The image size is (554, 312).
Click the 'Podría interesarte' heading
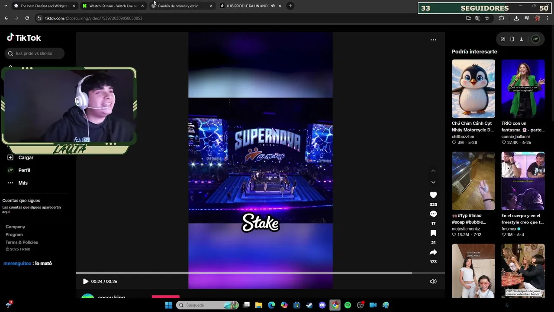474,52
